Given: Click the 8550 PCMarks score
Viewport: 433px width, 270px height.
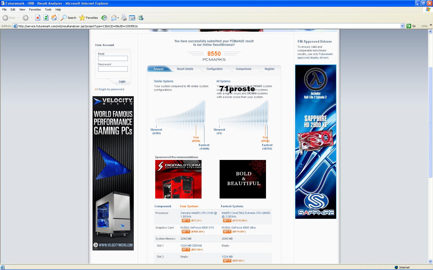Looking at the screenshot, I should tap(214, 54).
